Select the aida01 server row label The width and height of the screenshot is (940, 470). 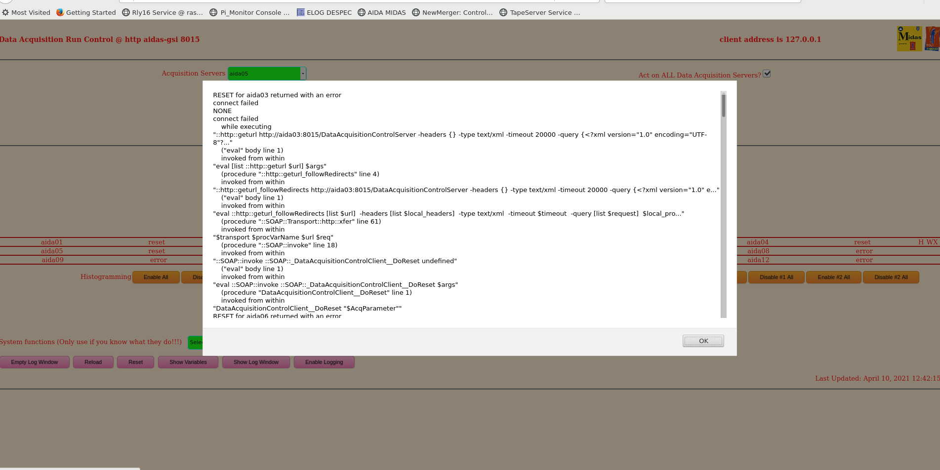point(52,242)
